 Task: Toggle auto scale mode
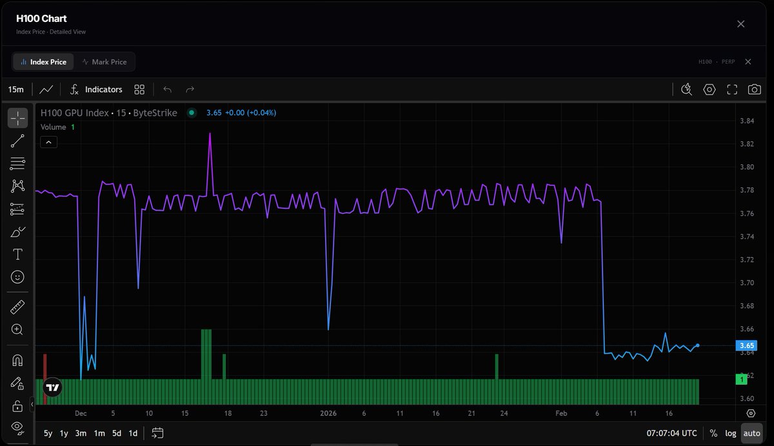[751, 433]
